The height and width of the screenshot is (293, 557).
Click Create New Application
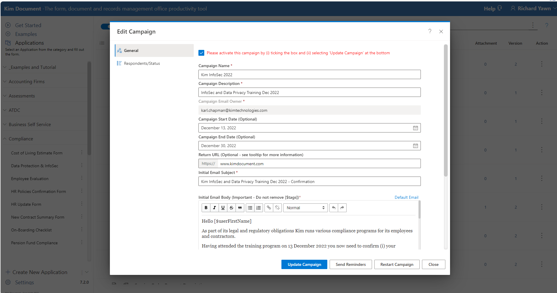click(40, 272)
